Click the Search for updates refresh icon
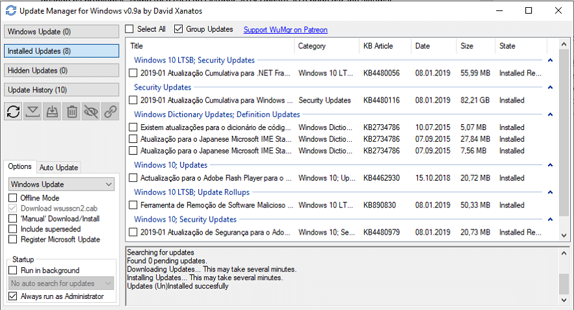 click(13, 111)
